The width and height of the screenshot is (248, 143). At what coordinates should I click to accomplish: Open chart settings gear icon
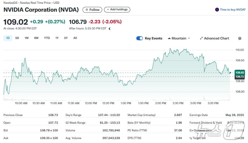point(240,38)
